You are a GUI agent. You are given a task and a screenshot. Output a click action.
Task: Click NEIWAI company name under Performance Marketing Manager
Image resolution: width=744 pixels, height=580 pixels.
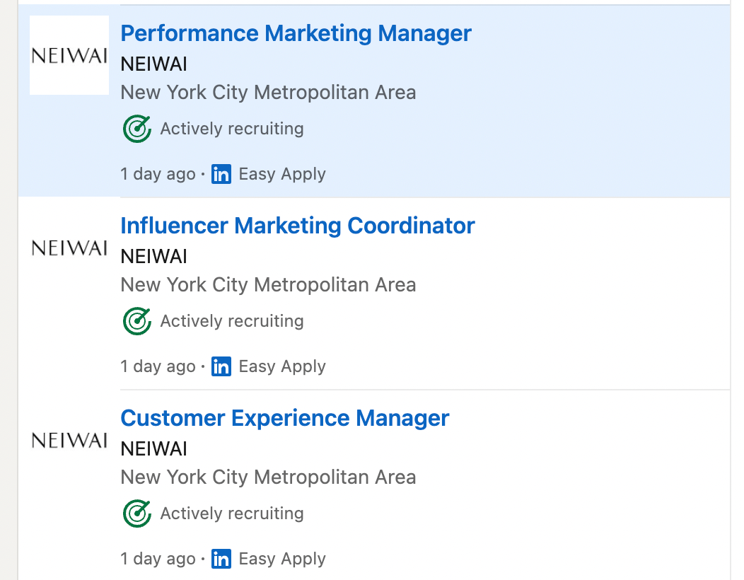tap(154, 64)
